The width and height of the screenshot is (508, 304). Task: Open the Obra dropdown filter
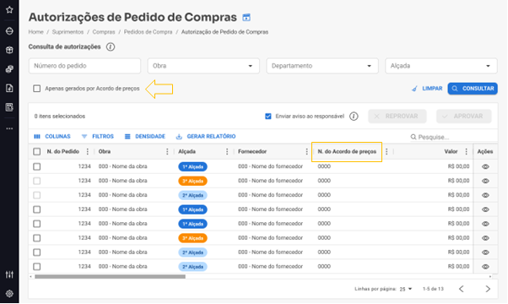pyautogui.click(x=203, y=66)
